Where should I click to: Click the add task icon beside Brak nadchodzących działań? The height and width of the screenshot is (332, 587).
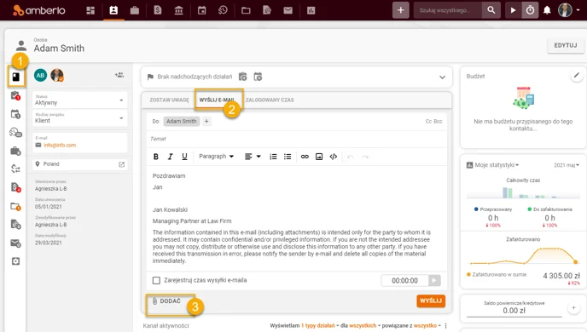tap(242, 77)
